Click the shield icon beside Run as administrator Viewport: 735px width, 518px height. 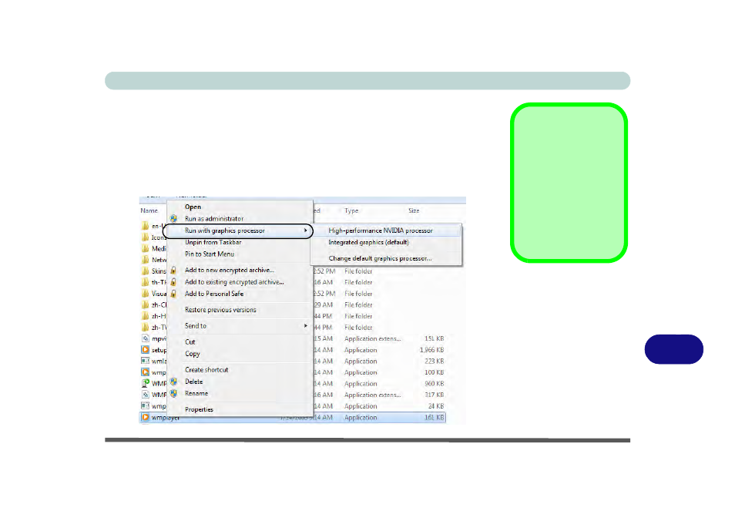(173, 218)
